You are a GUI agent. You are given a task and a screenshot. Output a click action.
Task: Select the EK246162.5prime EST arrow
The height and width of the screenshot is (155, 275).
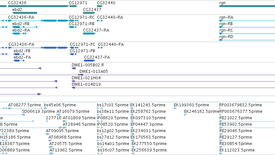pyautogui.click(x=185, y=115)
